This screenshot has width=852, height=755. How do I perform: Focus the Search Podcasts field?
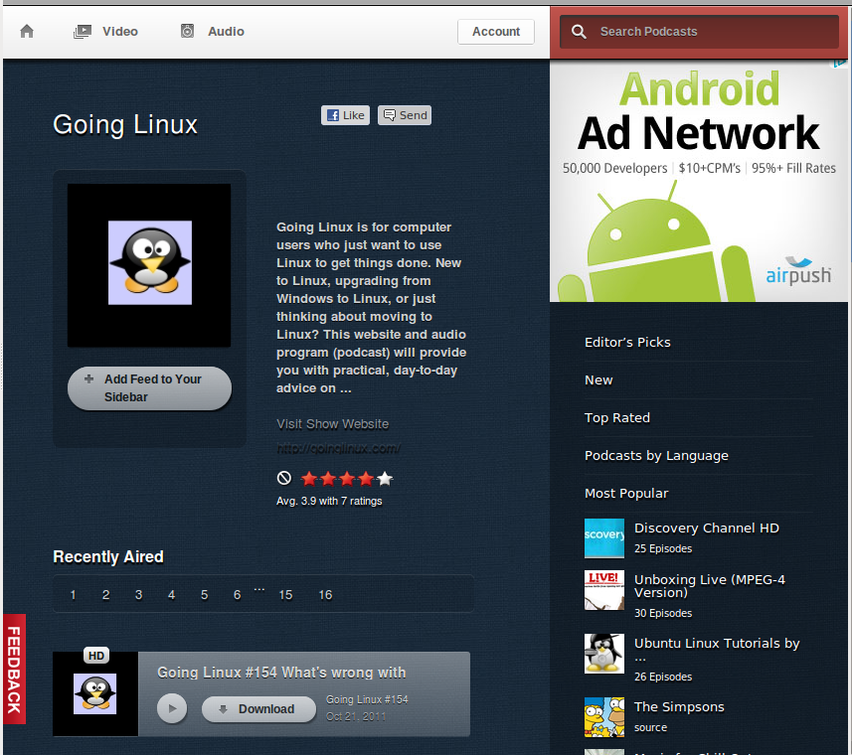tap(699, 32)
